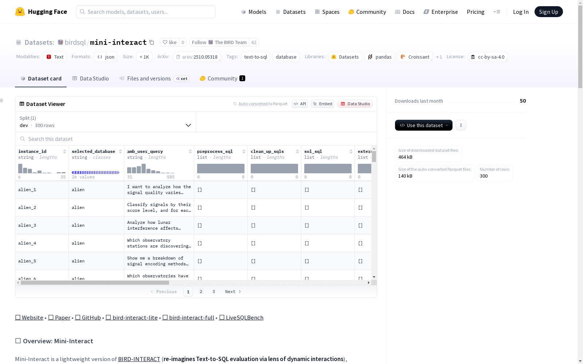583x364 pixels.
Task: Click Next in the viewer pagination
Action: (x=233, y=292)
